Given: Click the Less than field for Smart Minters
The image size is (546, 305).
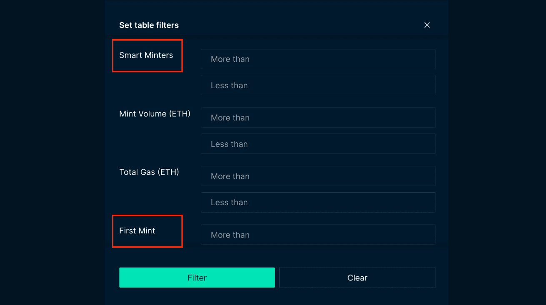Looking at the screenshot, I should (318, 85).
